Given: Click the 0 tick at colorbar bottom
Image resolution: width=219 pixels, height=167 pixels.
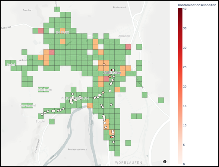Looking at the screenshot, I should click(184, 164).
